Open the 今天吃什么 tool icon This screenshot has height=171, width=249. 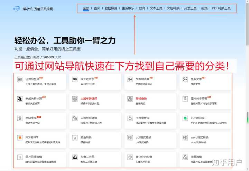(x=75, y=79)
